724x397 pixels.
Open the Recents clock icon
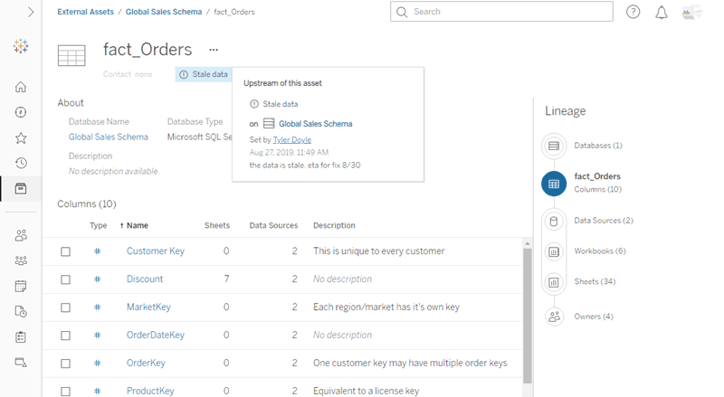(21, 164)
